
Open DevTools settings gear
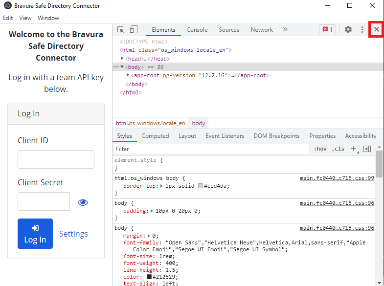click(x=348, y=30)
